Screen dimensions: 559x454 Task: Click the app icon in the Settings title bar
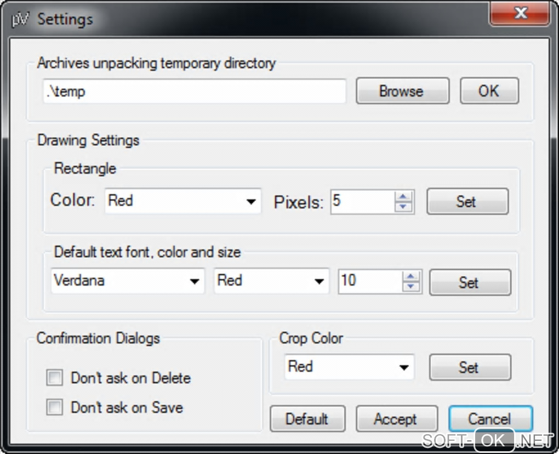(19, 20)
